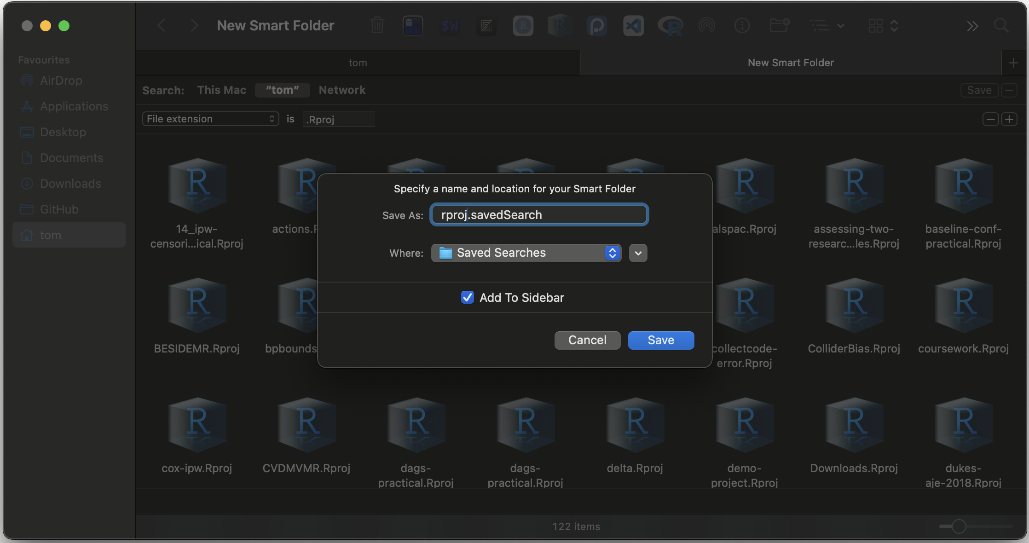Add a new Finder tab with plus

point(1013,63)
